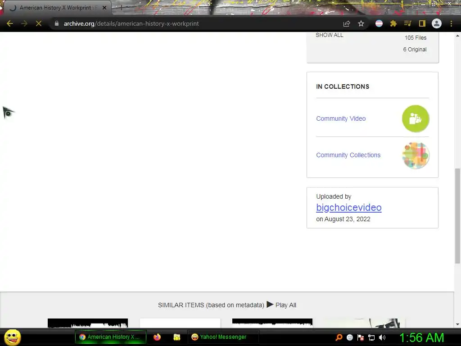Open media control playlist icon
This screenshot has height=346, width=461.
point(407,23)
